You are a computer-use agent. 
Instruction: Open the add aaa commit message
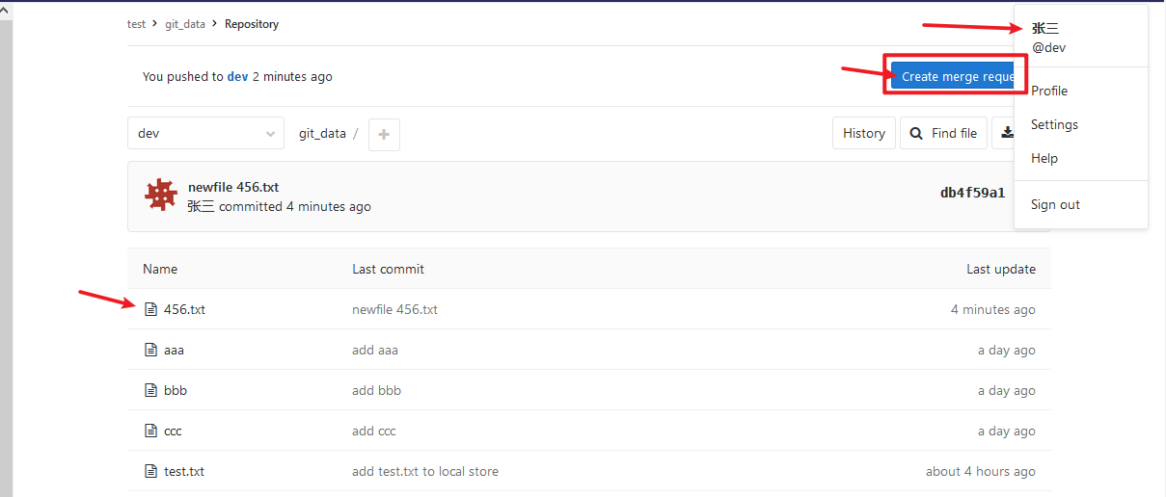tap(375, 350)
